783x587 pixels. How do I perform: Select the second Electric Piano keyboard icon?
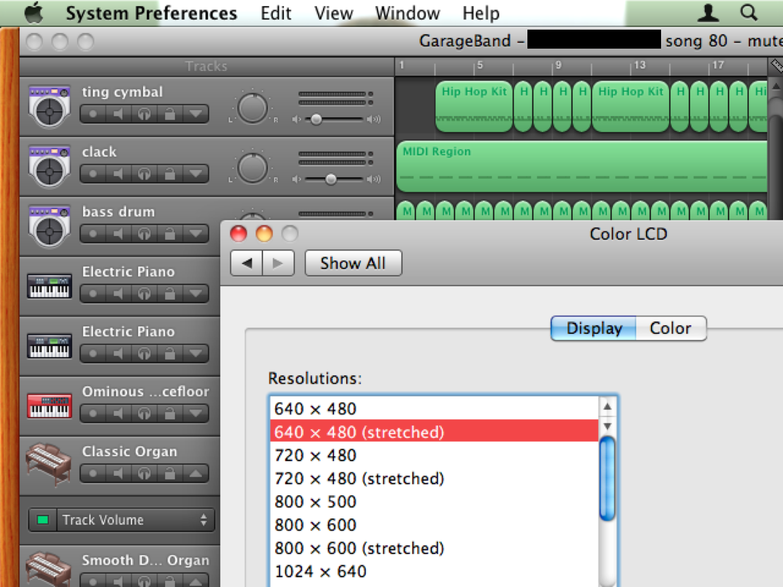click(x=50, y=346)
